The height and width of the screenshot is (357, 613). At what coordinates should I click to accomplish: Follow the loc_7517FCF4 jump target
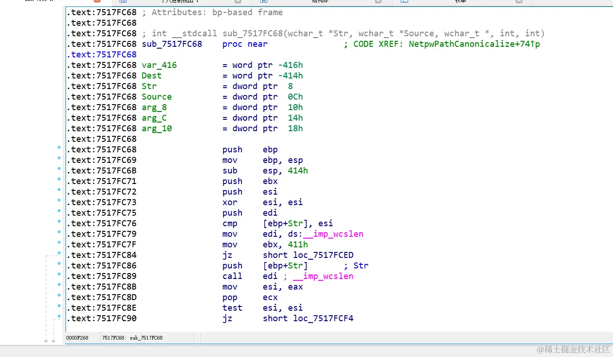[323, 318]
